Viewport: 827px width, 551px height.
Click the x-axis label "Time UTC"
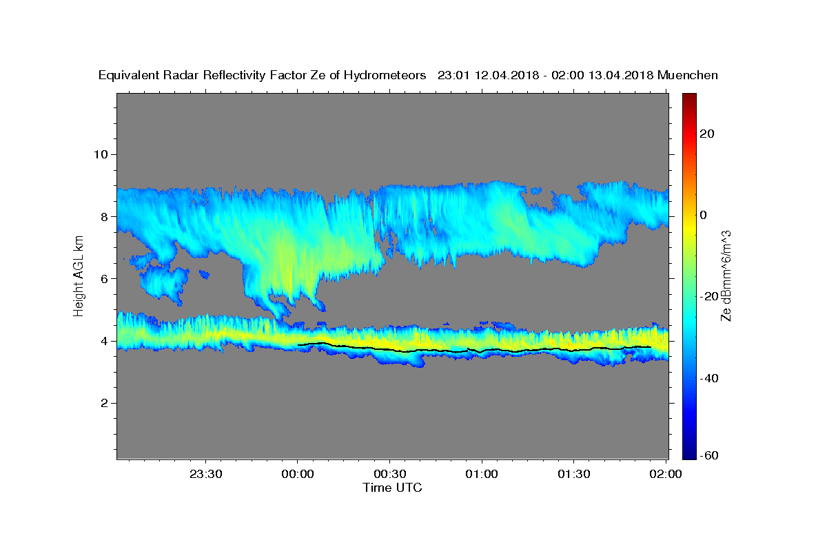[392, 488]
